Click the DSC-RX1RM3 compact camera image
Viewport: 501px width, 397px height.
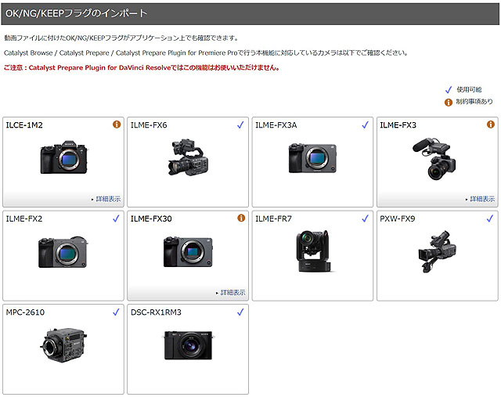click(x=188, y=345)
